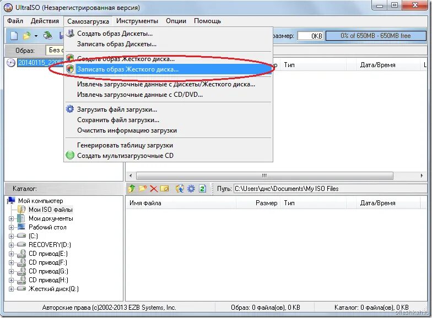
Task: Choose Генерировать таблицу загрузки entry
Action: pyautogui.click(x=169, y=145)
